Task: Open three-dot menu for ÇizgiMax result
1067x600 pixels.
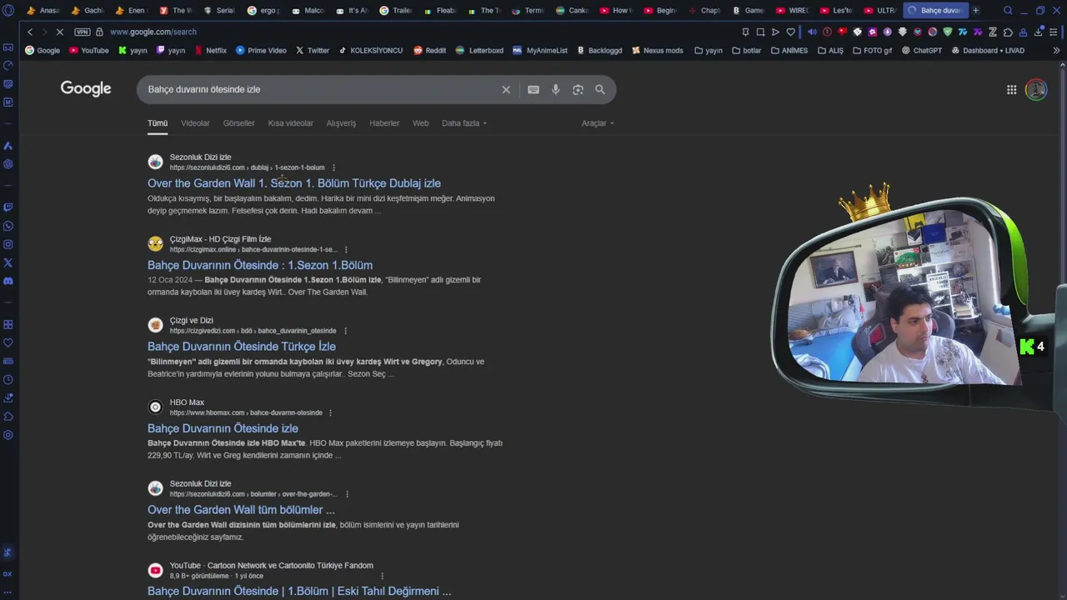Action: [x=346, y=250]
